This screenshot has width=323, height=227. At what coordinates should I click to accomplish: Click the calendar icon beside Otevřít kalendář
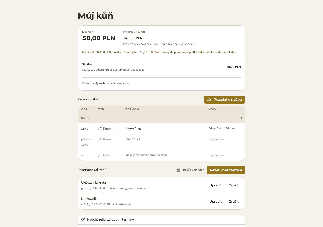[179, 170]
